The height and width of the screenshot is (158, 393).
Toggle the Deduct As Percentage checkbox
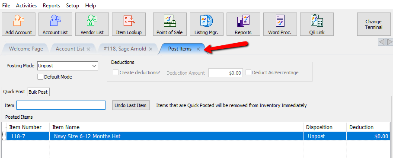[x=249, y=73]
